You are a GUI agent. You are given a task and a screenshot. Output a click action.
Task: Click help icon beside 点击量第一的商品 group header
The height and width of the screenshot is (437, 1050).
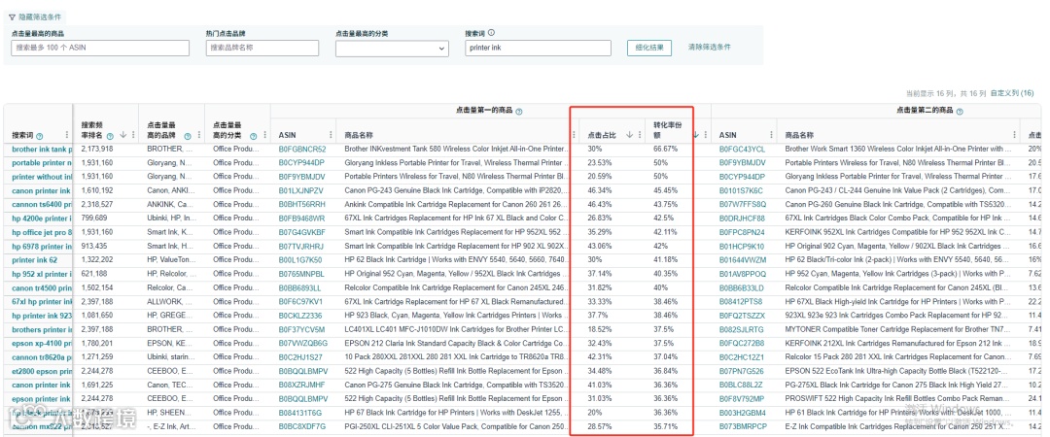[x=519, y=111]
